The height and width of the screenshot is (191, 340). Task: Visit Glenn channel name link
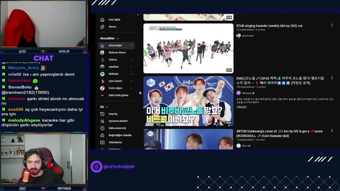pos(245,146)
